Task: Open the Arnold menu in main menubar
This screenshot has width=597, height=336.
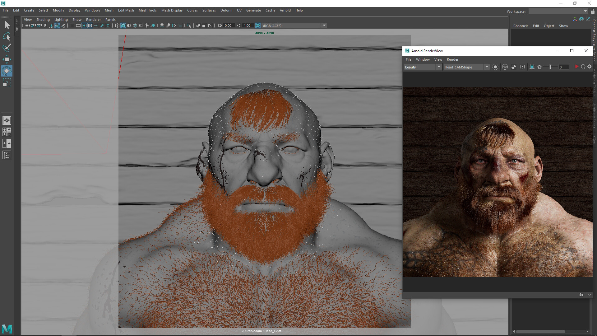Action: point(285,10)
